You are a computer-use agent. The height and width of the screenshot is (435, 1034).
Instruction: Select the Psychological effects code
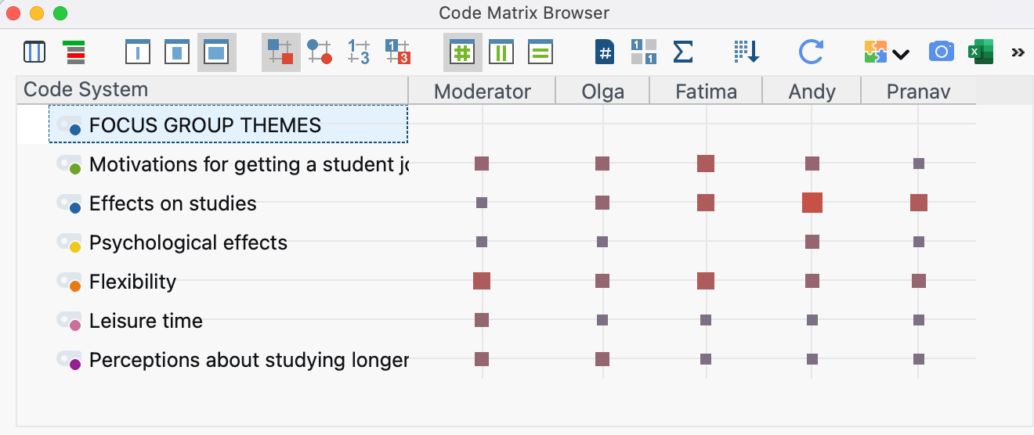coord(188,243)
